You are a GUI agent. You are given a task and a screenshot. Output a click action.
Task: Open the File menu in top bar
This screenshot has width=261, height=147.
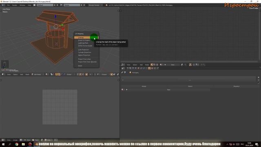point(8,5)
